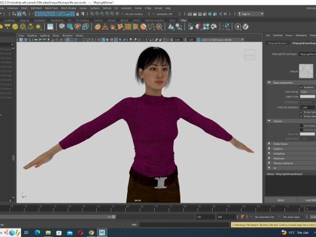Click the Maya taskbar icon

point(102,232)
